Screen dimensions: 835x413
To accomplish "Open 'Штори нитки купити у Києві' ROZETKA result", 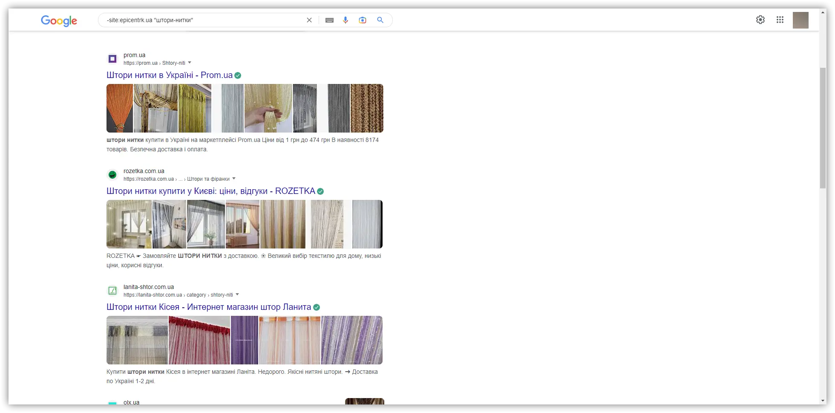I will click(x=211, y=191).
